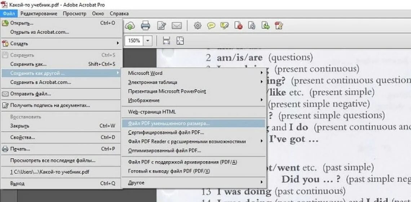Click the edit PDF red pencil icon
The width and height of the screenshot is (411, 202).
[279, 26]
